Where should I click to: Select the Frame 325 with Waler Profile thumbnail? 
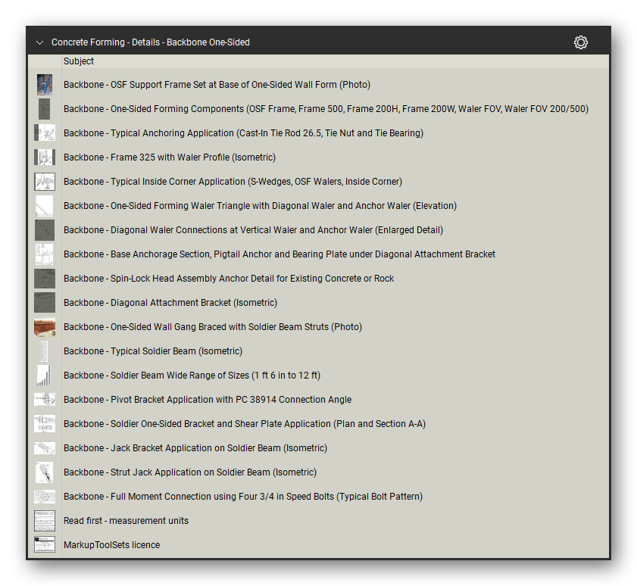(x=44, y=157)
